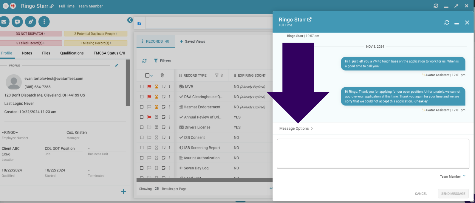
Task: Click the hourglass on D&A Clearinghouse row
Action: pos(157,97)
